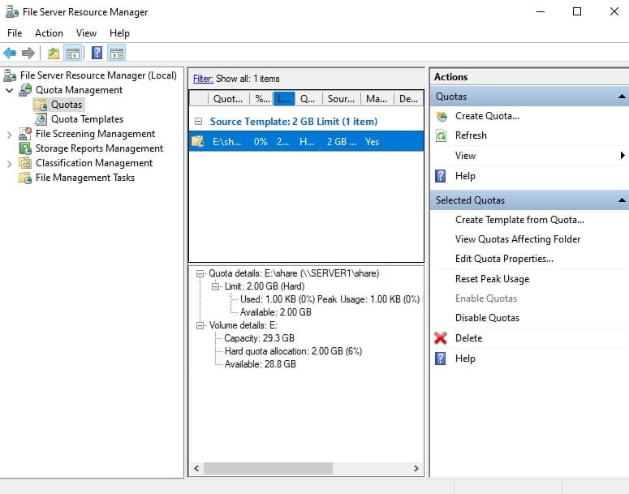Sort by the %... column header
This screenshot has width=629, height=494.
pos(261,99)
